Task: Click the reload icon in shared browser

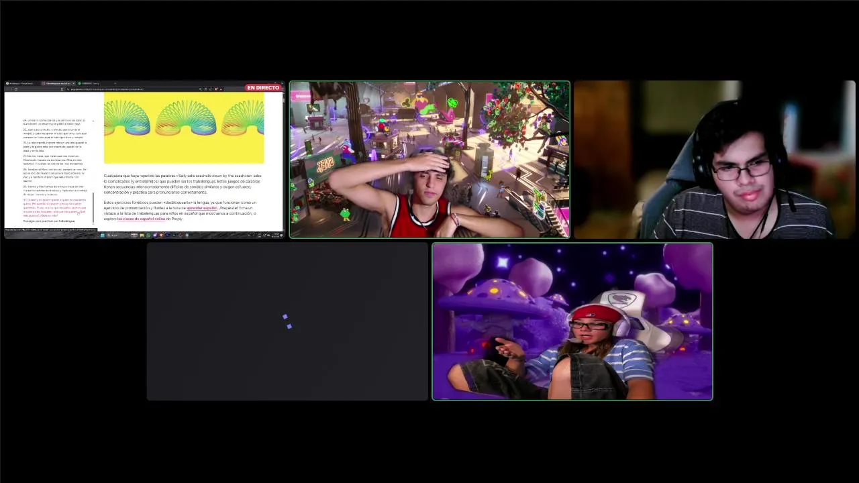Action: (x=16, y=89)
